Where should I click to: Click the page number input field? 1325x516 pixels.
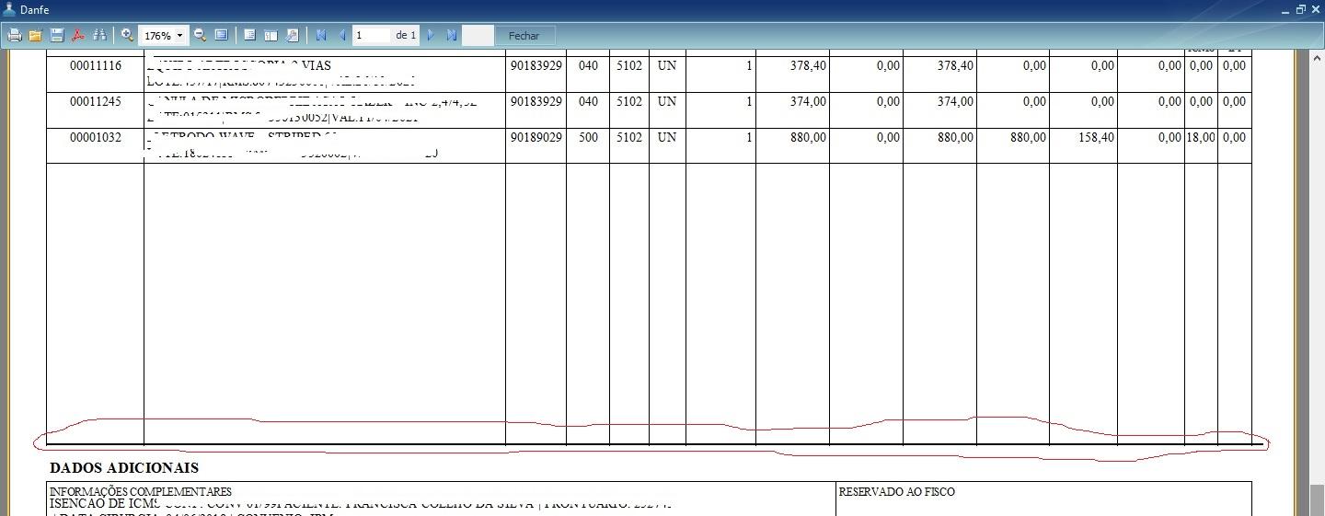click(x=372, y=35)
